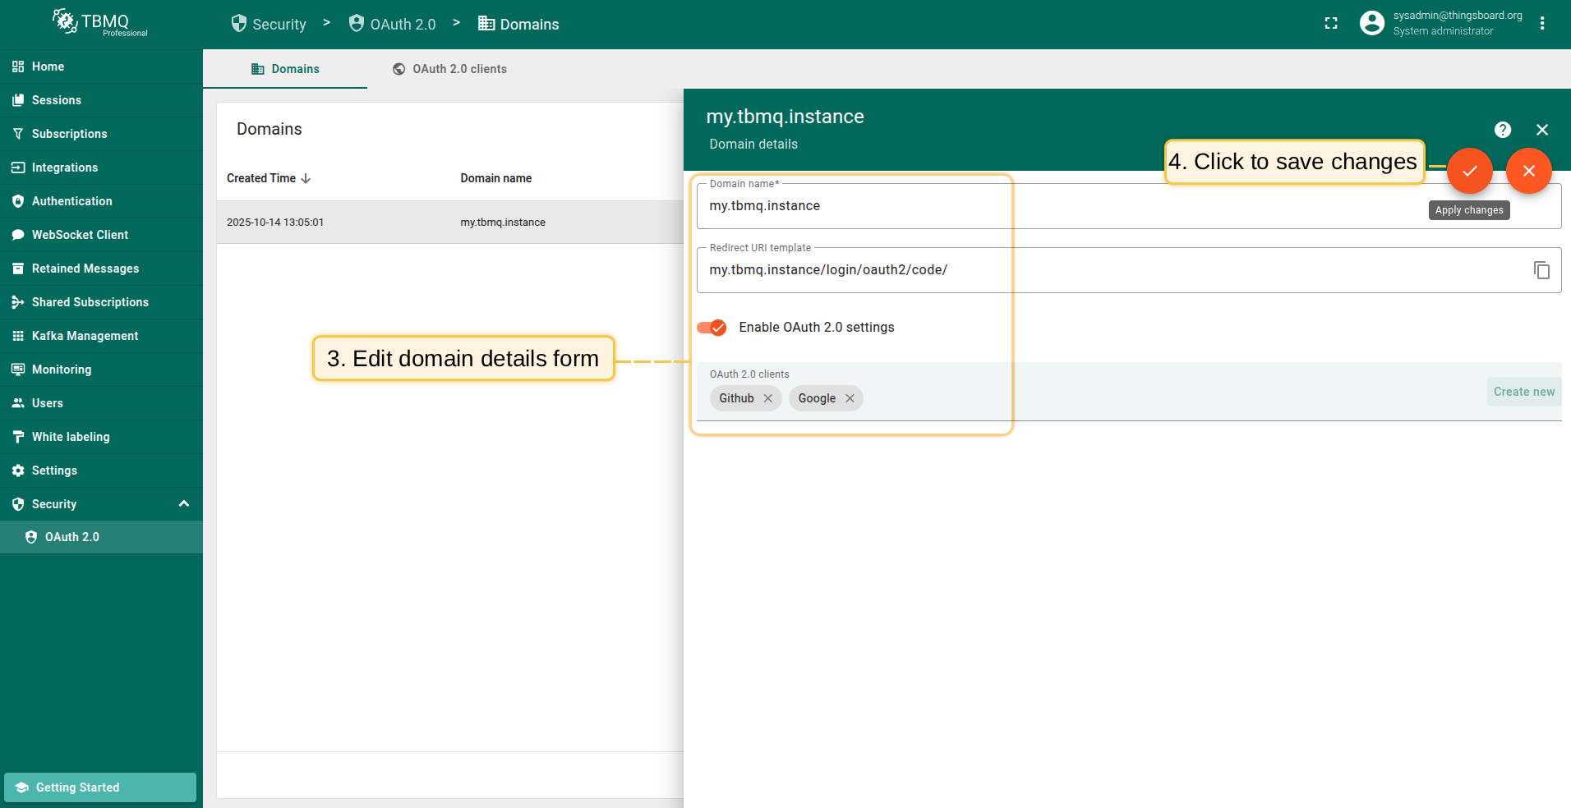Click the Create new button
The height and width of the screenshot is (808, 1571).
click(1523, 392)
